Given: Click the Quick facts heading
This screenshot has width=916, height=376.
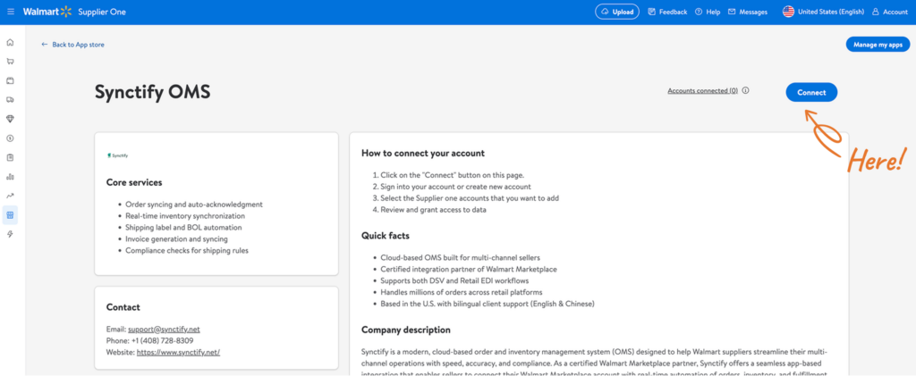Looking at the screenshot, I should click(x=386, y=236).
